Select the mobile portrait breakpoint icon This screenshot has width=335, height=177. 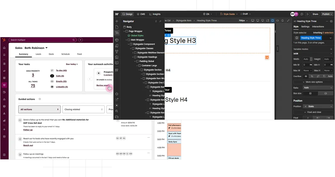(x=283, y=20)
